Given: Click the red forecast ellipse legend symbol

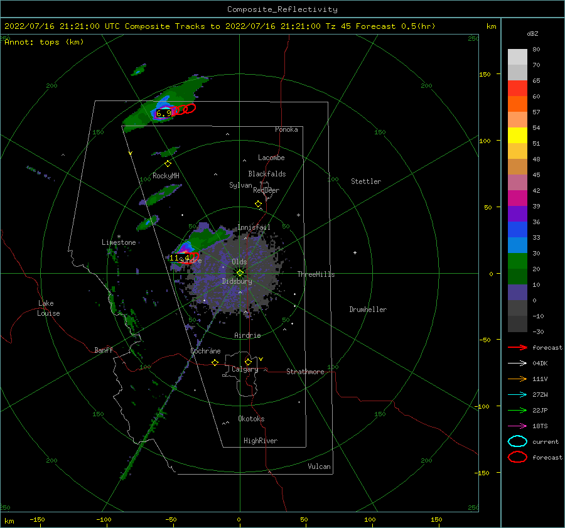Looking at the screenshot, I should pyautogui.click(x=517, y=457).
